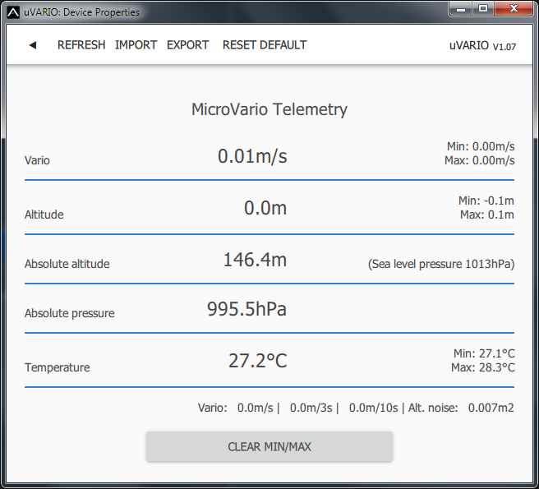Open the IMPORT option

tap(136, 45)
